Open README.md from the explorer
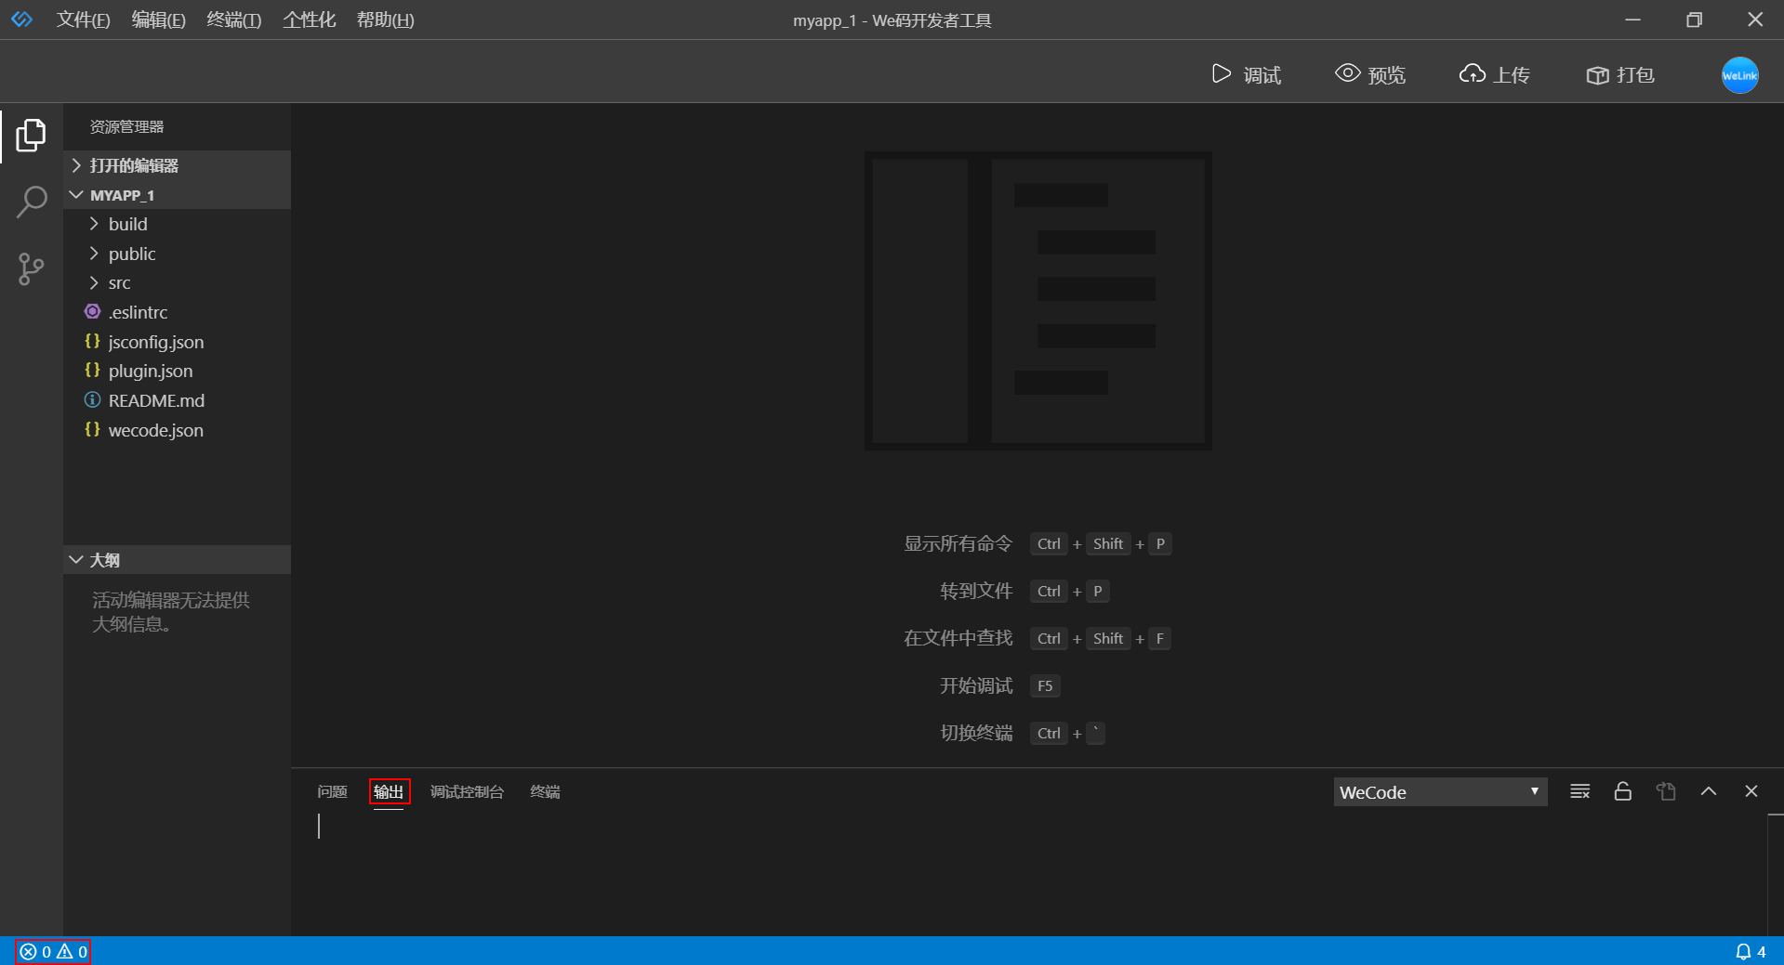Viewport: 1784px width, 965px height. click(156, 400)
